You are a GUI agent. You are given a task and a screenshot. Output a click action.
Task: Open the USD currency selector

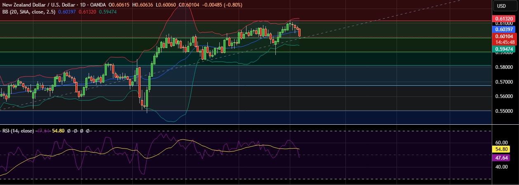[501, 6]
